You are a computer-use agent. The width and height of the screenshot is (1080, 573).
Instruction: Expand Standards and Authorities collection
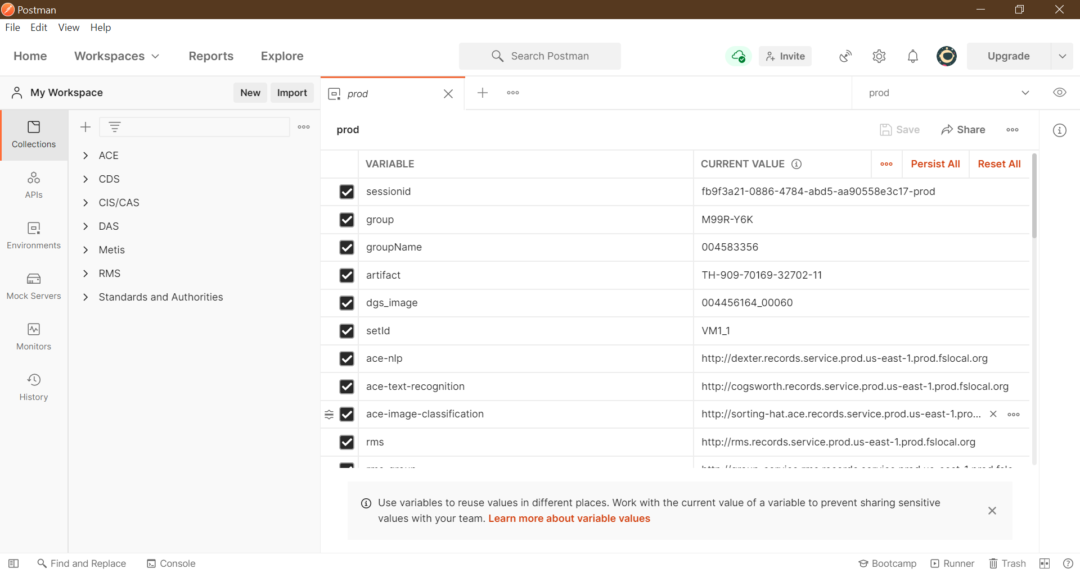[85, 297]
